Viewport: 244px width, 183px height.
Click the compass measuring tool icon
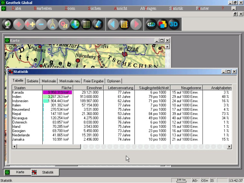53,24
